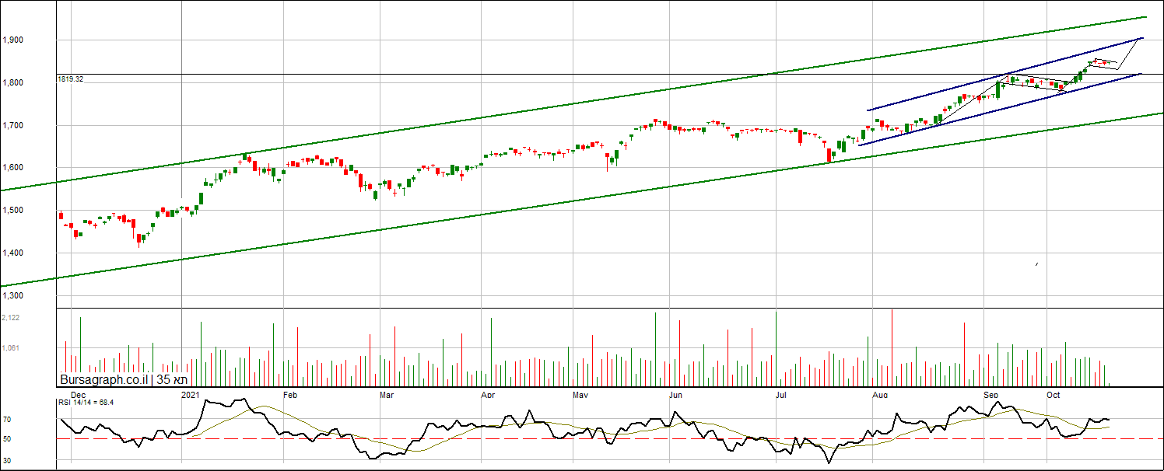Select the Oct month label on time axis
This screenshot has width=1164, height=471.
pos(1054,395)
